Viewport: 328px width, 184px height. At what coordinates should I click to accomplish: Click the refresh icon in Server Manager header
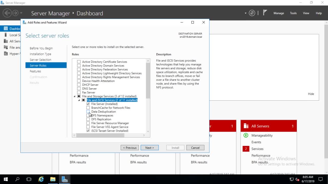coord(252,13)
